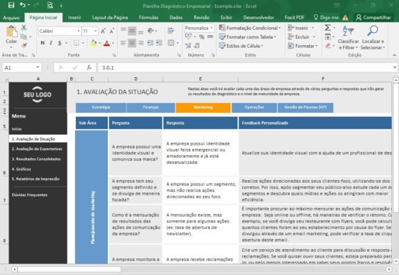Switch to the Dados tab
The image size is (399, 275).
[x=176, y=17]
